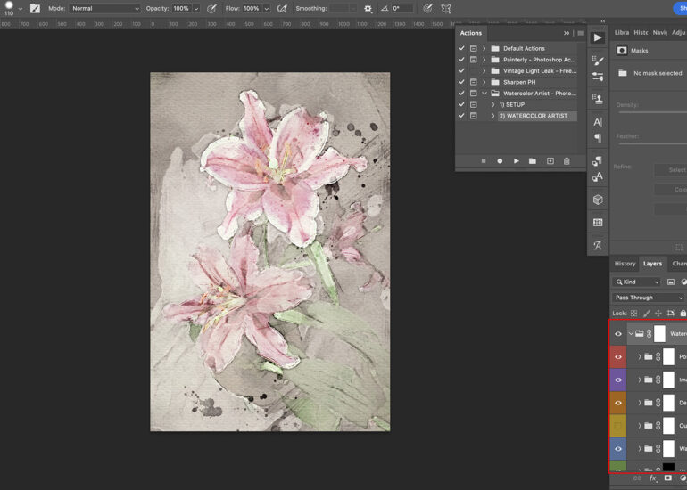
Task: Select the Layers tab
Action: 652,264
